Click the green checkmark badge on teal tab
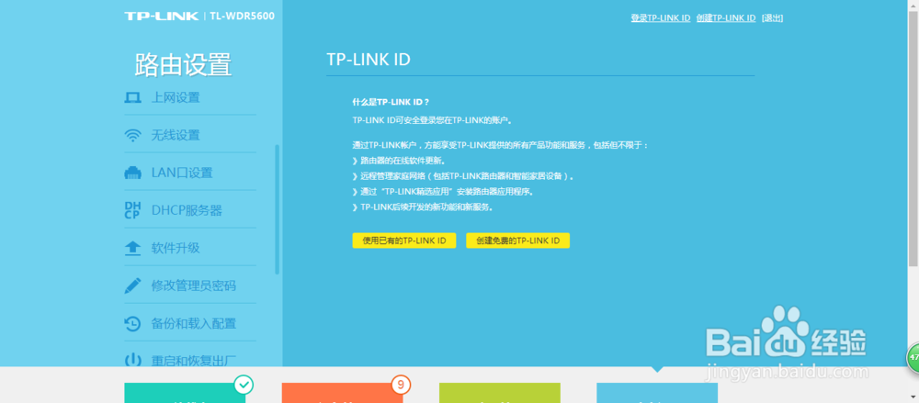The image size is (919, 403). 244,385
